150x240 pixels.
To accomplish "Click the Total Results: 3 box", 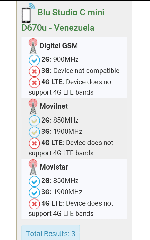I will pyautogui.click(x=51, y=233).
